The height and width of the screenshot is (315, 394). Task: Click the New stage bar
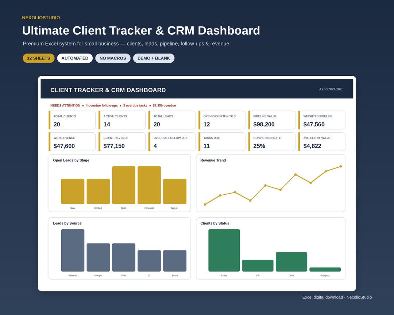(x=73, y=191)
